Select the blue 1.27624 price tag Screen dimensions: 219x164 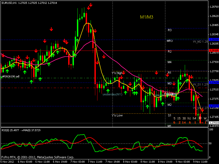coord(214,83)
